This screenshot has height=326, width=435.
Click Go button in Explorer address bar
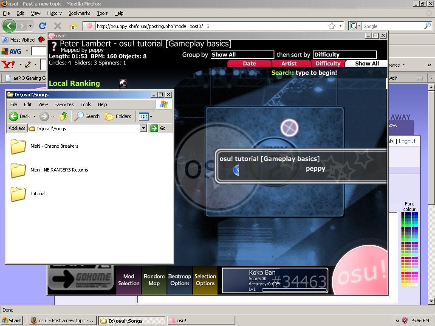coord(158,128)
